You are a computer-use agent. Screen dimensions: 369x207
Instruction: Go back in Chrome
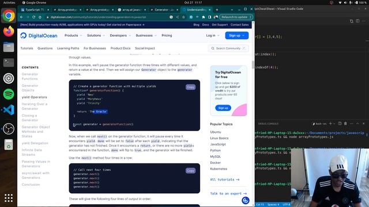tap(21, 17)
